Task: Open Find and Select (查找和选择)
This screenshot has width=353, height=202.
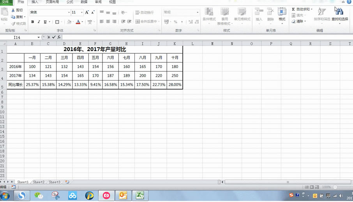Action: pos(340,15)
